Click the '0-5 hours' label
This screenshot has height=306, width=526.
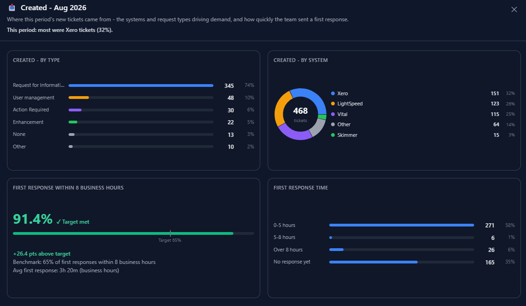tap(284, 225)
